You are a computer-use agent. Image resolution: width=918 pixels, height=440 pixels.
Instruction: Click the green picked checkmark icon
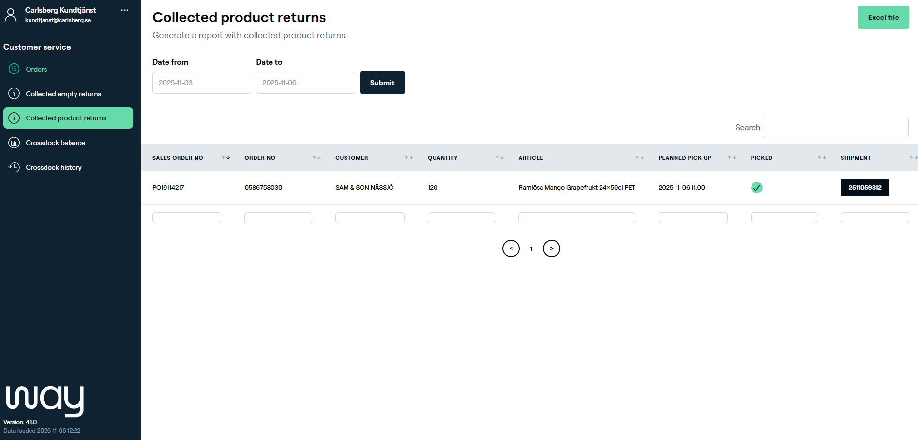(x=756, y=188)
